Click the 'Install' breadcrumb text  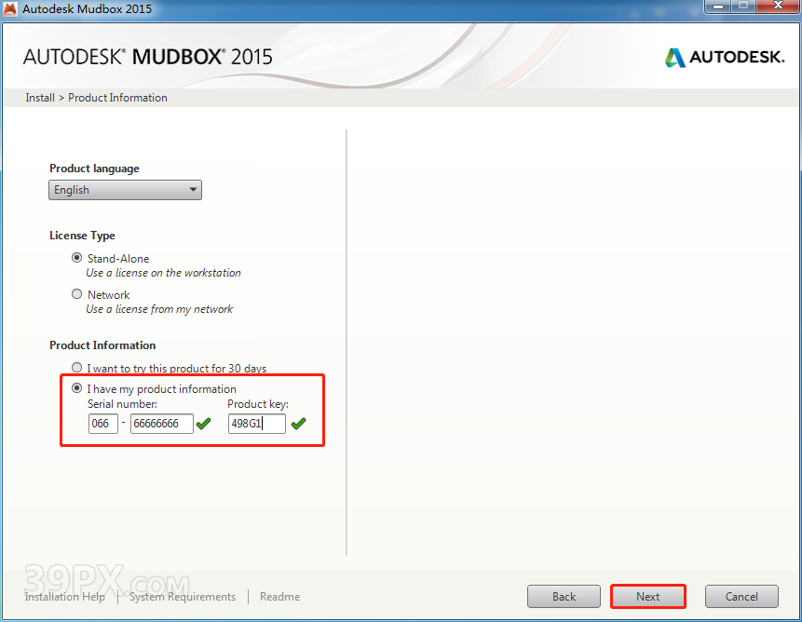tap(40, 98)
